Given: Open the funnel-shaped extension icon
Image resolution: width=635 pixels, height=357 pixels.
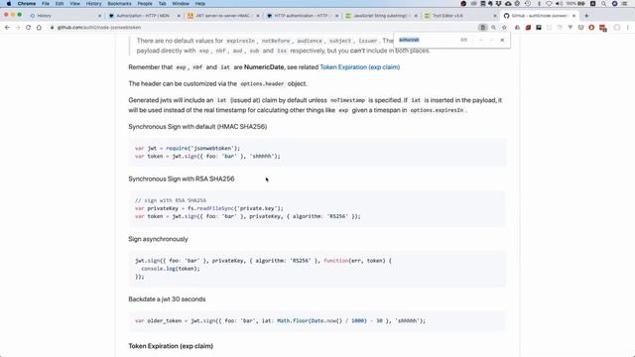Looking at the screenshot, I should tap(571, 28).
